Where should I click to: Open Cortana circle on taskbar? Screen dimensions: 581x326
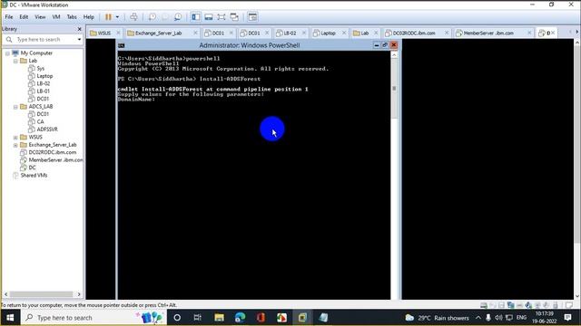point(177,318)
